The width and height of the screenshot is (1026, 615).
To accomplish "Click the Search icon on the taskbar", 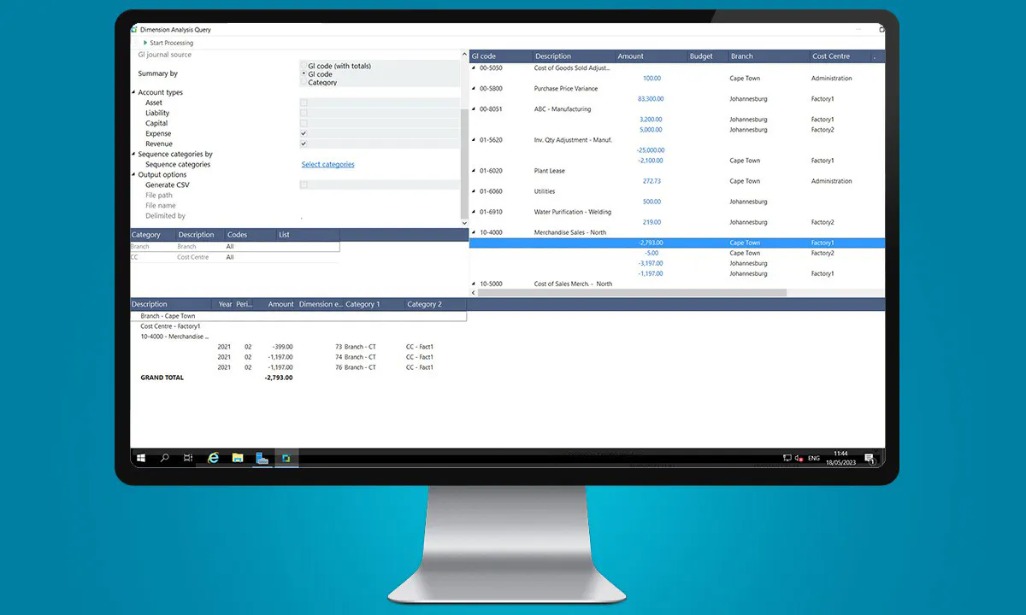I will click(x=164, y=458).
